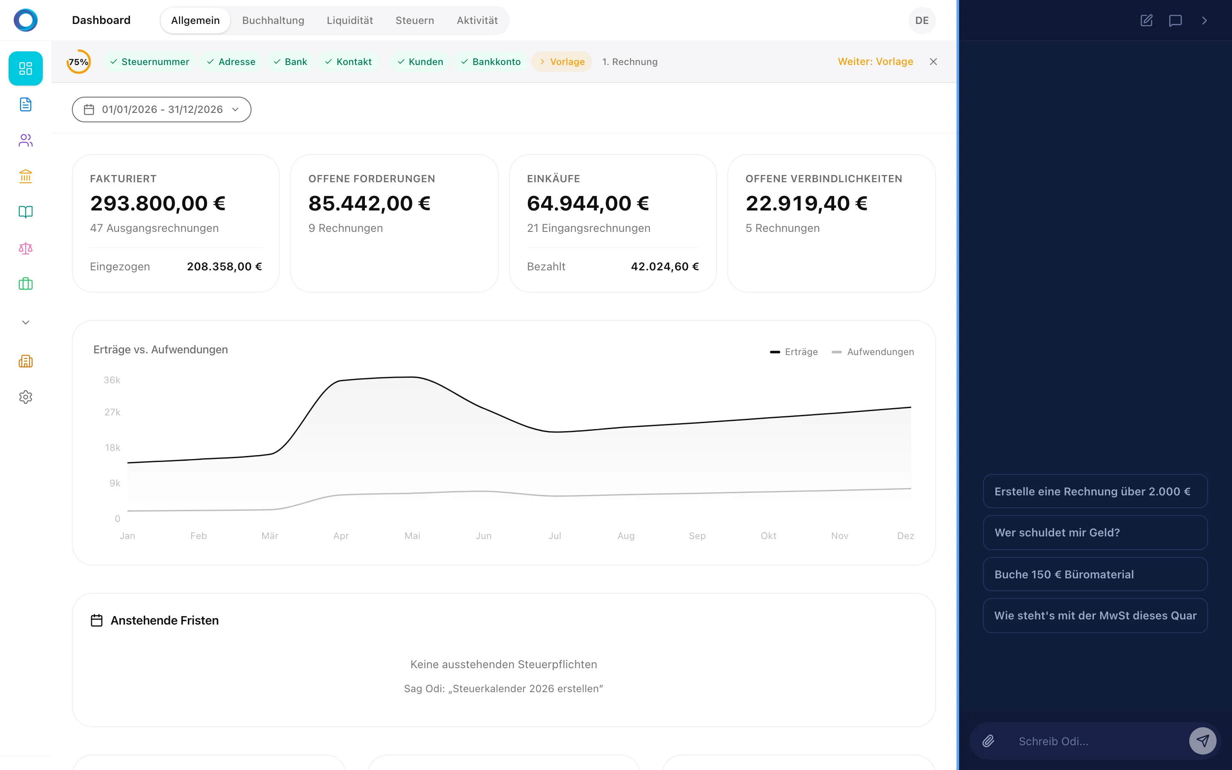Open the documents section in the sidebar
Screen dimensions: 1232x770
click(26, 104)
